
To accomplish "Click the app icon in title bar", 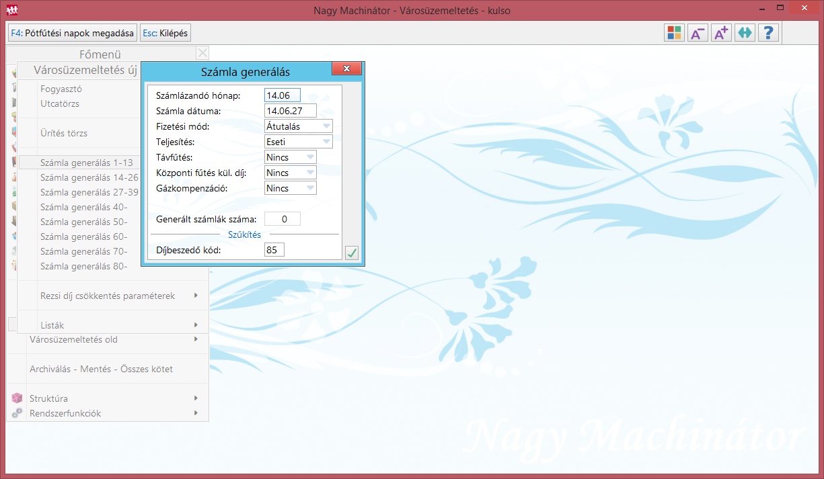I will [x=12, y=10].
